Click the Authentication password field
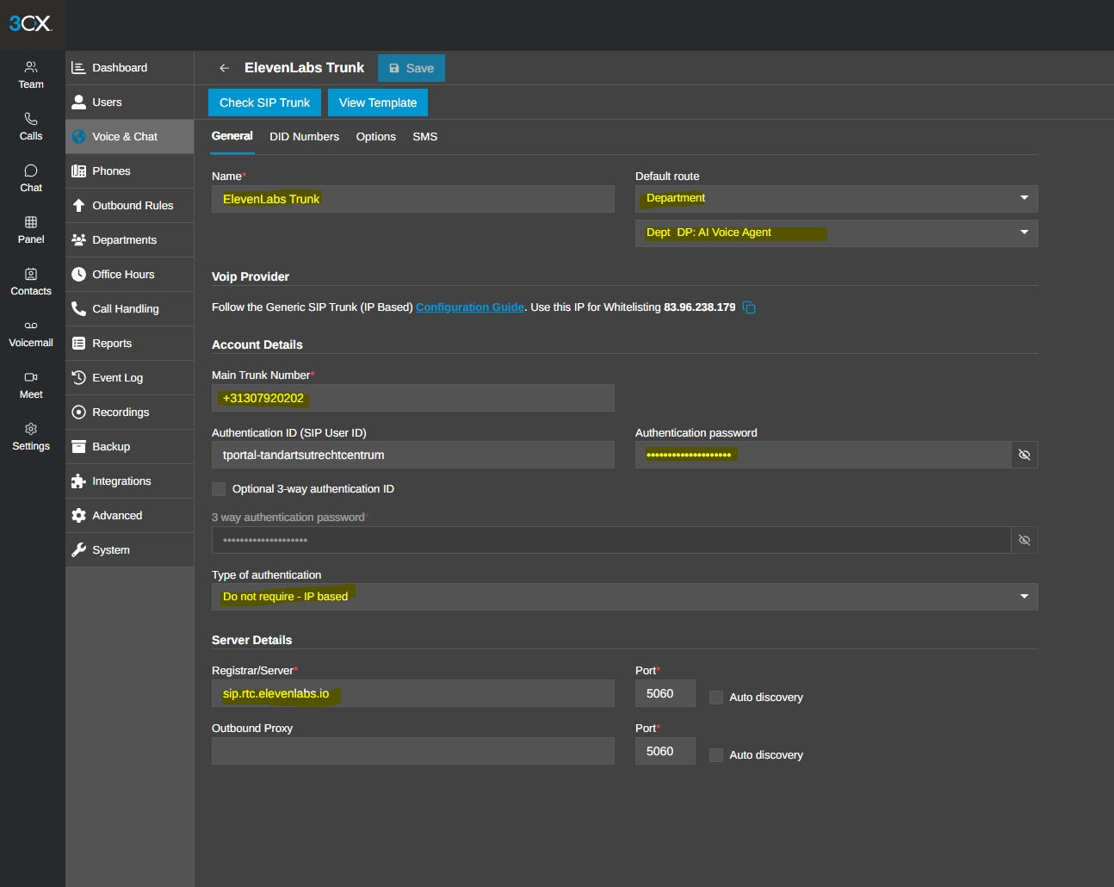 coord(823,455)
